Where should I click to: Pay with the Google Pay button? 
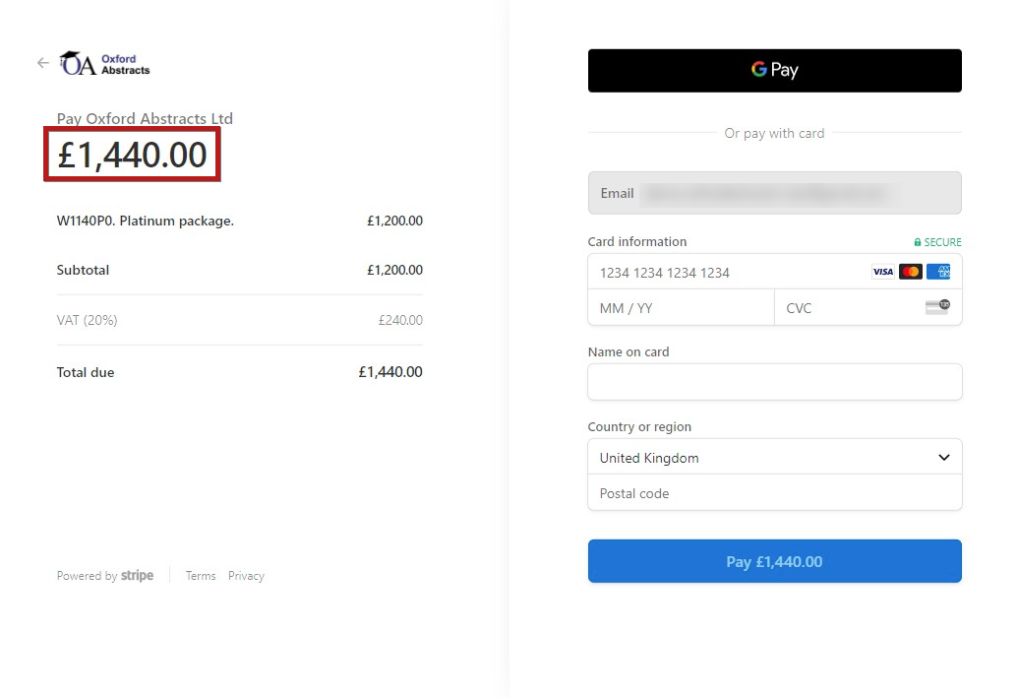pos(774,70)
